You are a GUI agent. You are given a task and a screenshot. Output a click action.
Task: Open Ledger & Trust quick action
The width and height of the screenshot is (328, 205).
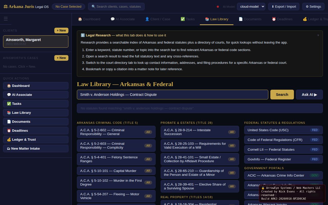coord(36,139)
